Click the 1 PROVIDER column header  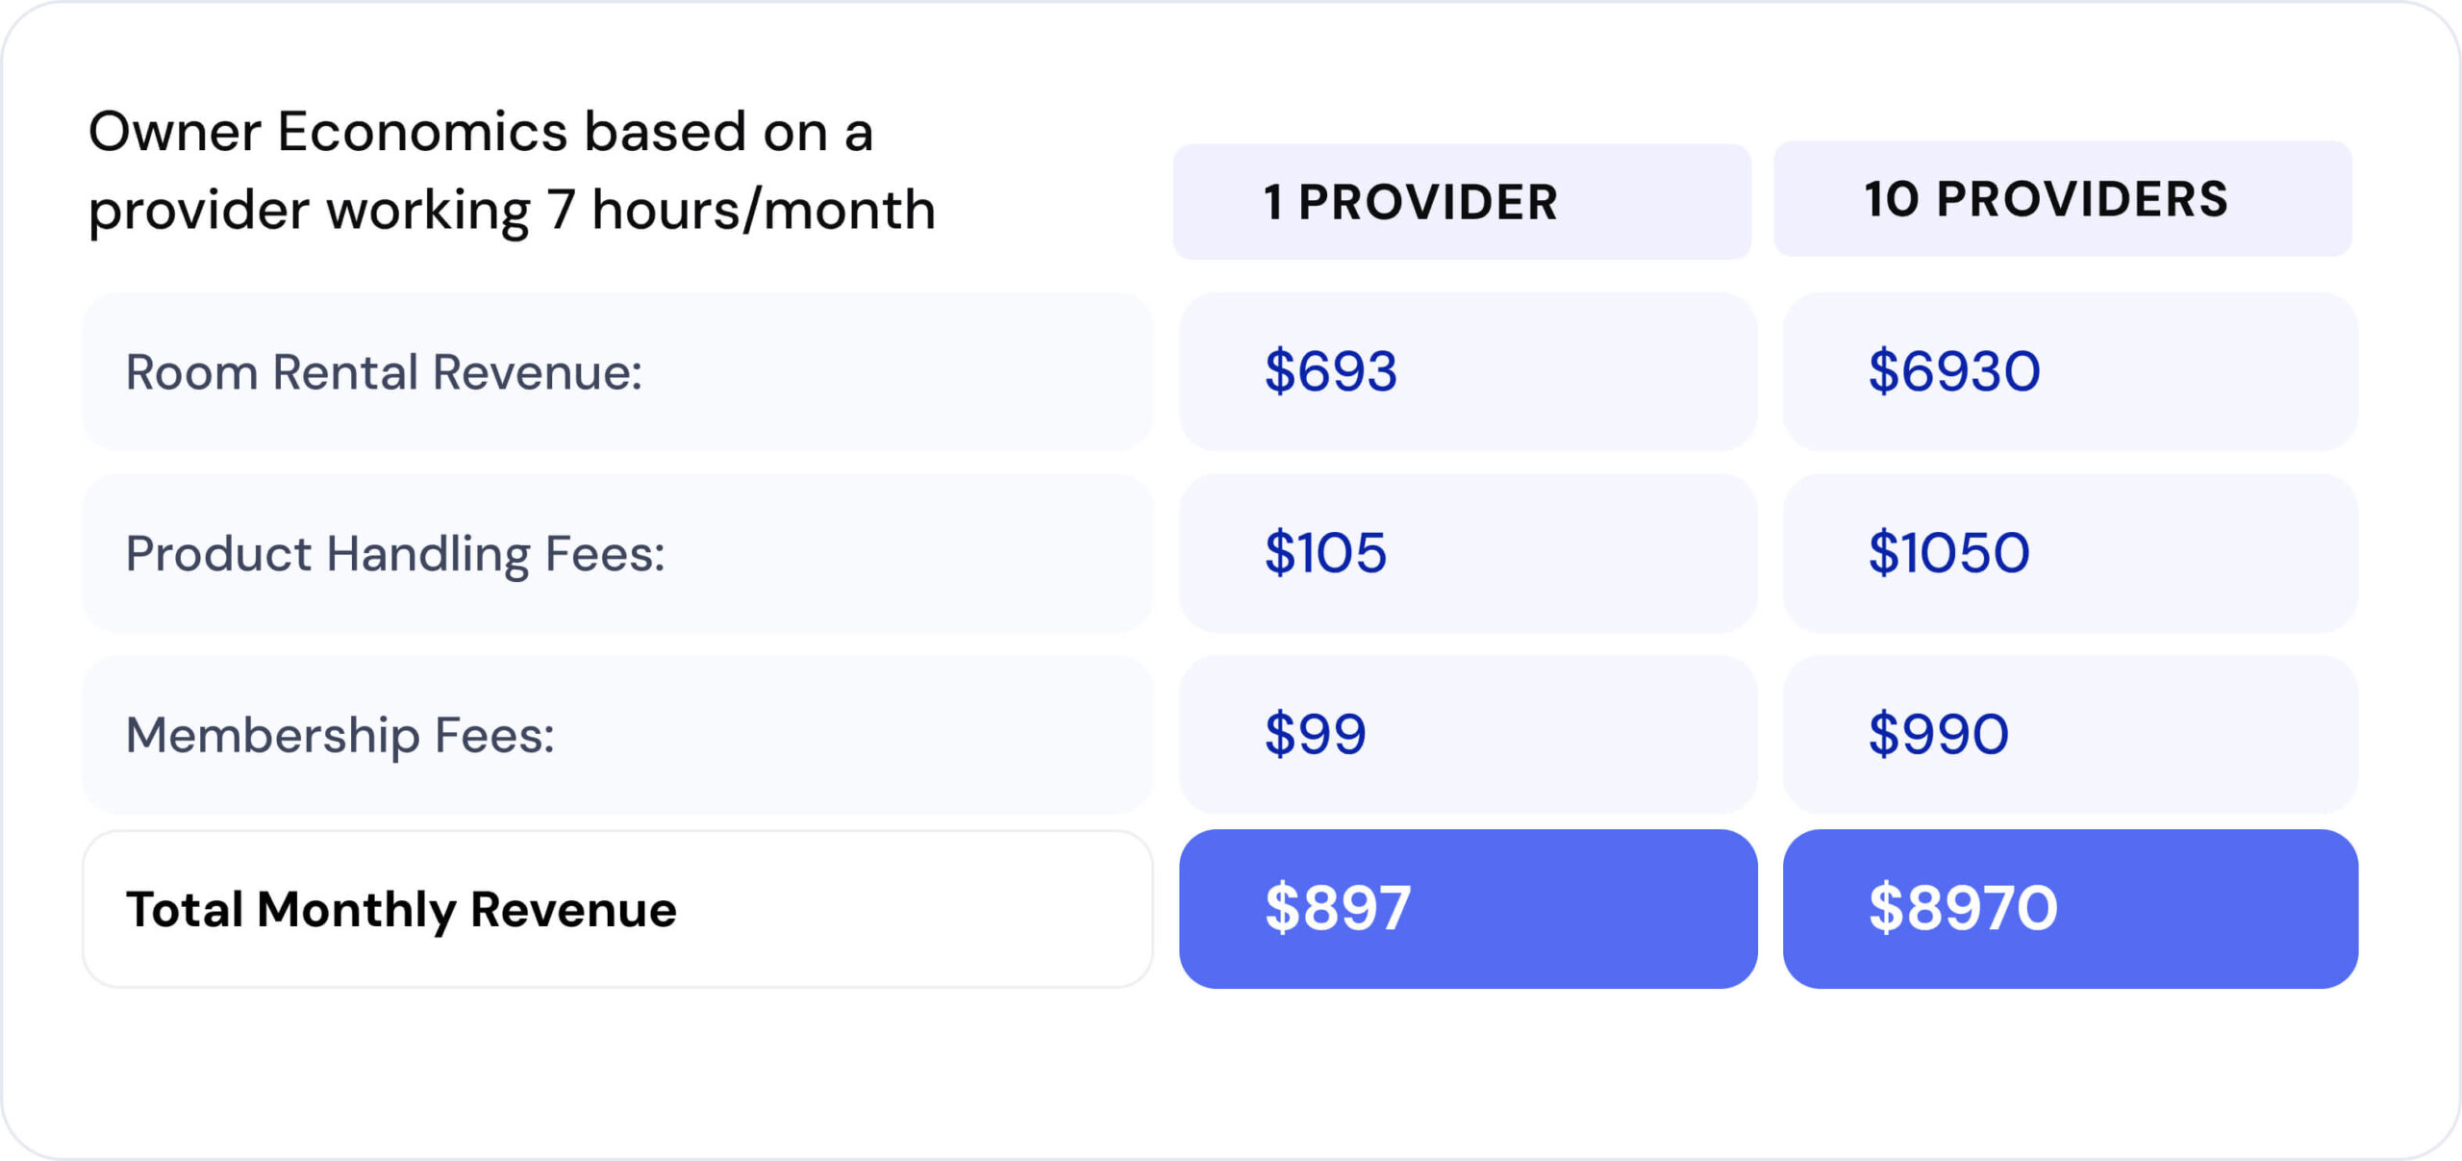click(1462, 202)
